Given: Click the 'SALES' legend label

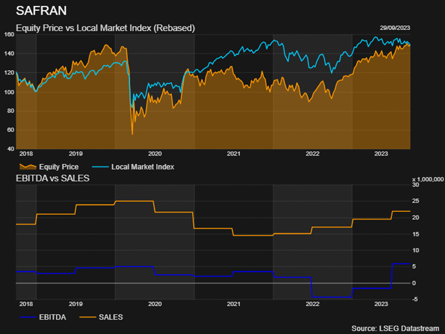Looking at the screenshot, I should (111, 317).
